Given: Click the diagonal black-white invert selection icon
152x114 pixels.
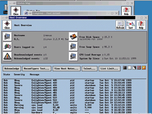Looking at the screenshot, I should (134, 68).
